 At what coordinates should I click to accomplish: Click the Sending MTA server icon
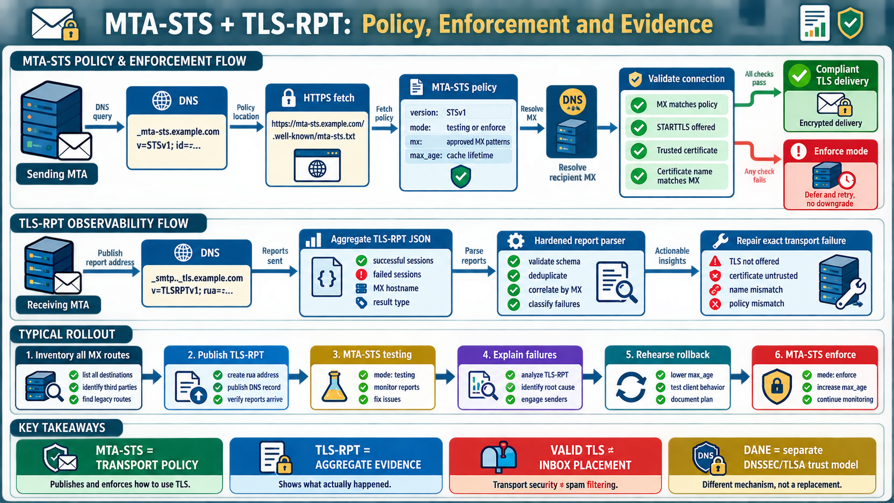[56, 121]
